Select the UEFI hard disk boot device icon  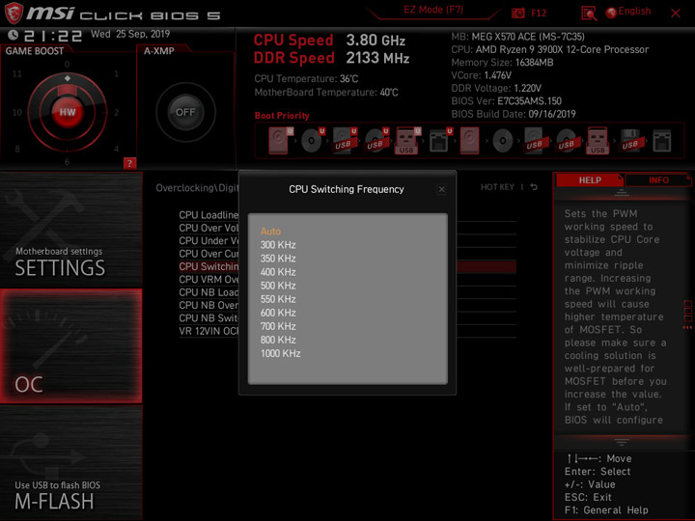pos(280,141)
